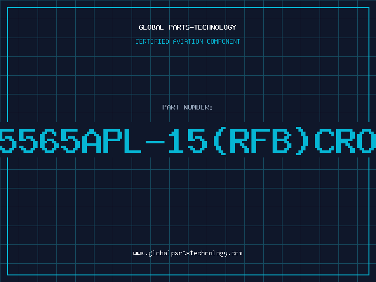Click the part number 5565APL-15(RFB)CRO text
The height and width of the screenshot is (282, 376).
coord(188,141)
